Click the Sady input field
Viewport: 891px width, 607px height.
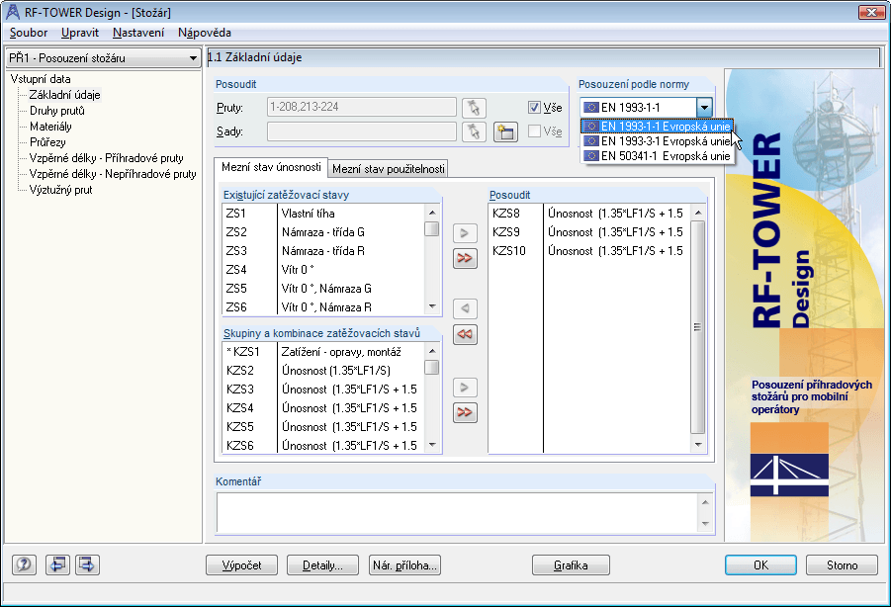[361, 131]
